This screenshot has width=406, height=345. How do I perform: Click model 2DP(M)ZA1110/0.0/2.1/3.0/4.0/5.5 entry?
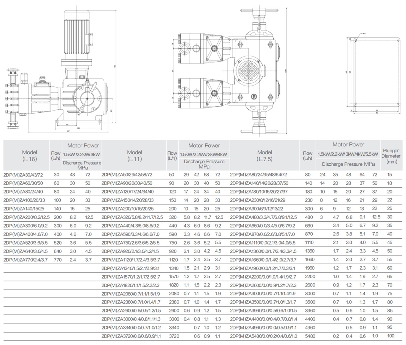pos(263,243)
